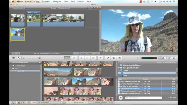This screenshot has height=105, width=187.
Task: Adjust the clip thumbnail size slider
Action: pyautogui.click(x=32, y=58)
